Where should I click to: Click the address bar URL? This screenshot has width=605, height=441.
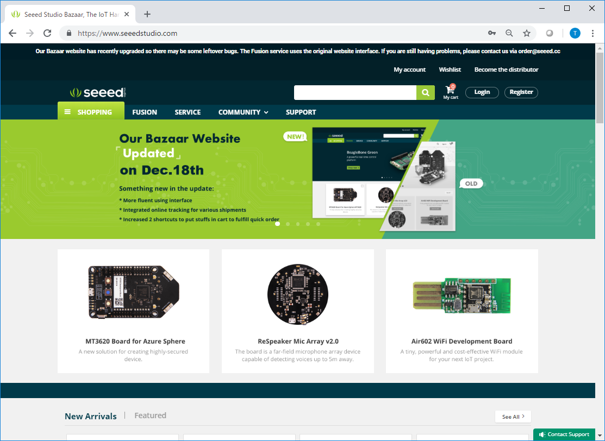pos(128,33)
